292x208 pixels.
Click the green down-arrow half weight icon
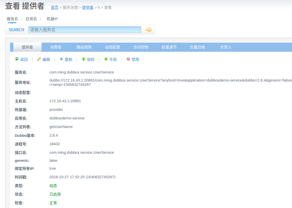click(106, 59)
